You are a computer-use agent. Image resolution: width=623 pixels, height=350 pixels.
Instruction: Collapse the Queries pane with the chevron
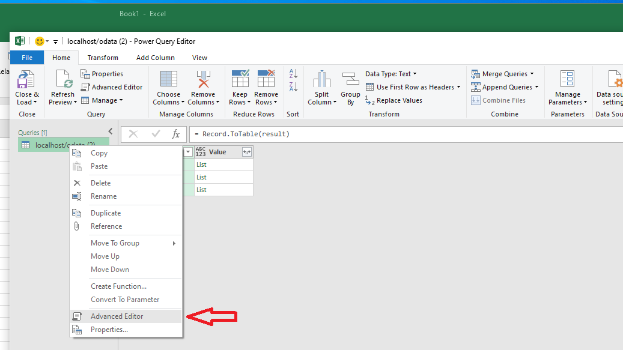pyautogui.click(x=110, y=131)
